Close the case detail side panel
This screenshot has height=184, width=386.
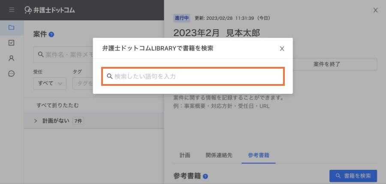tap(375, 10)
